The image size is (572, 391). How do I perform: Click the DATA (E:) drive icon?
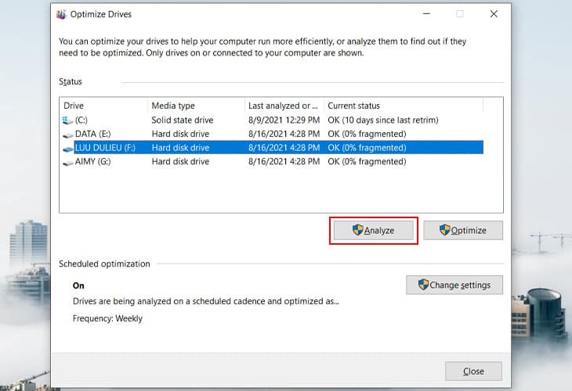[67, 134]
